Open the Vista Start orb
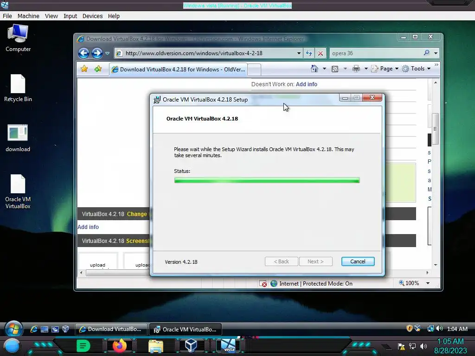The image size is (475, 356). 13,330
